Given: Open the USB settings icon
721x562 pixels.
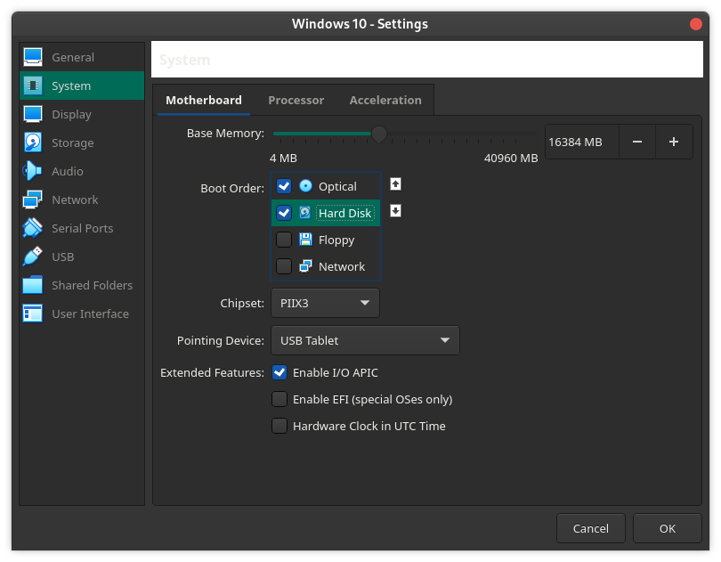Looking at the screenshot, I should click(33, 257).
